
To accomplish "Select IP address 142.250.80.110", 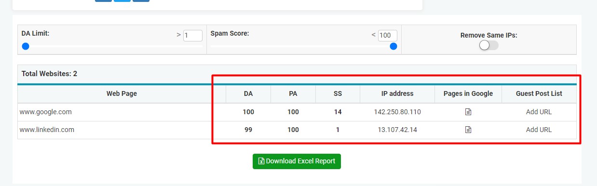I will tap(397, 112).
